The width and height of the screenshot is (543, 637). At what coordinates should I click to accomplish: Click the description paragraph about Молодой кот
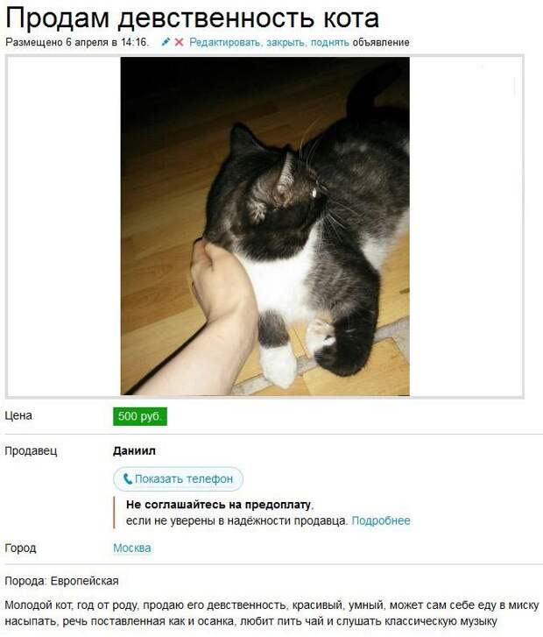point(271,613)
